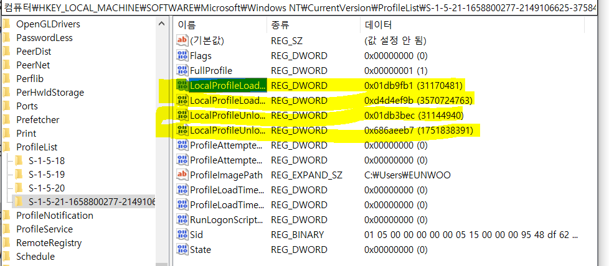Click the PeerNet key folder icon
The height and width of the screenshot is (266, 609).
7,65
